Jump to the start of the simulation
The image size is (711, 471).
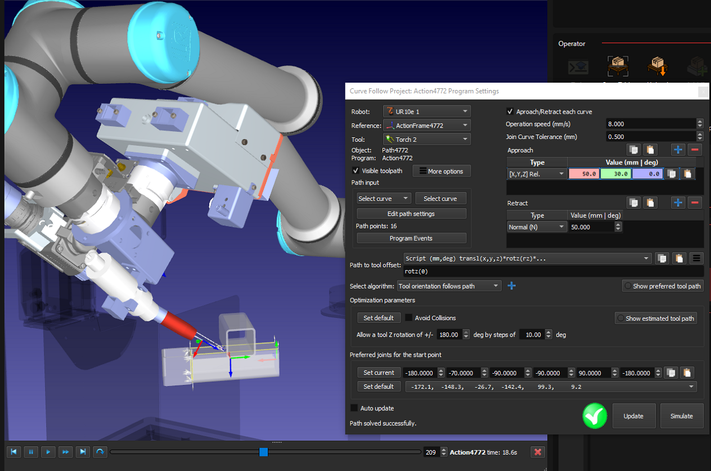(x=14, y=452)
